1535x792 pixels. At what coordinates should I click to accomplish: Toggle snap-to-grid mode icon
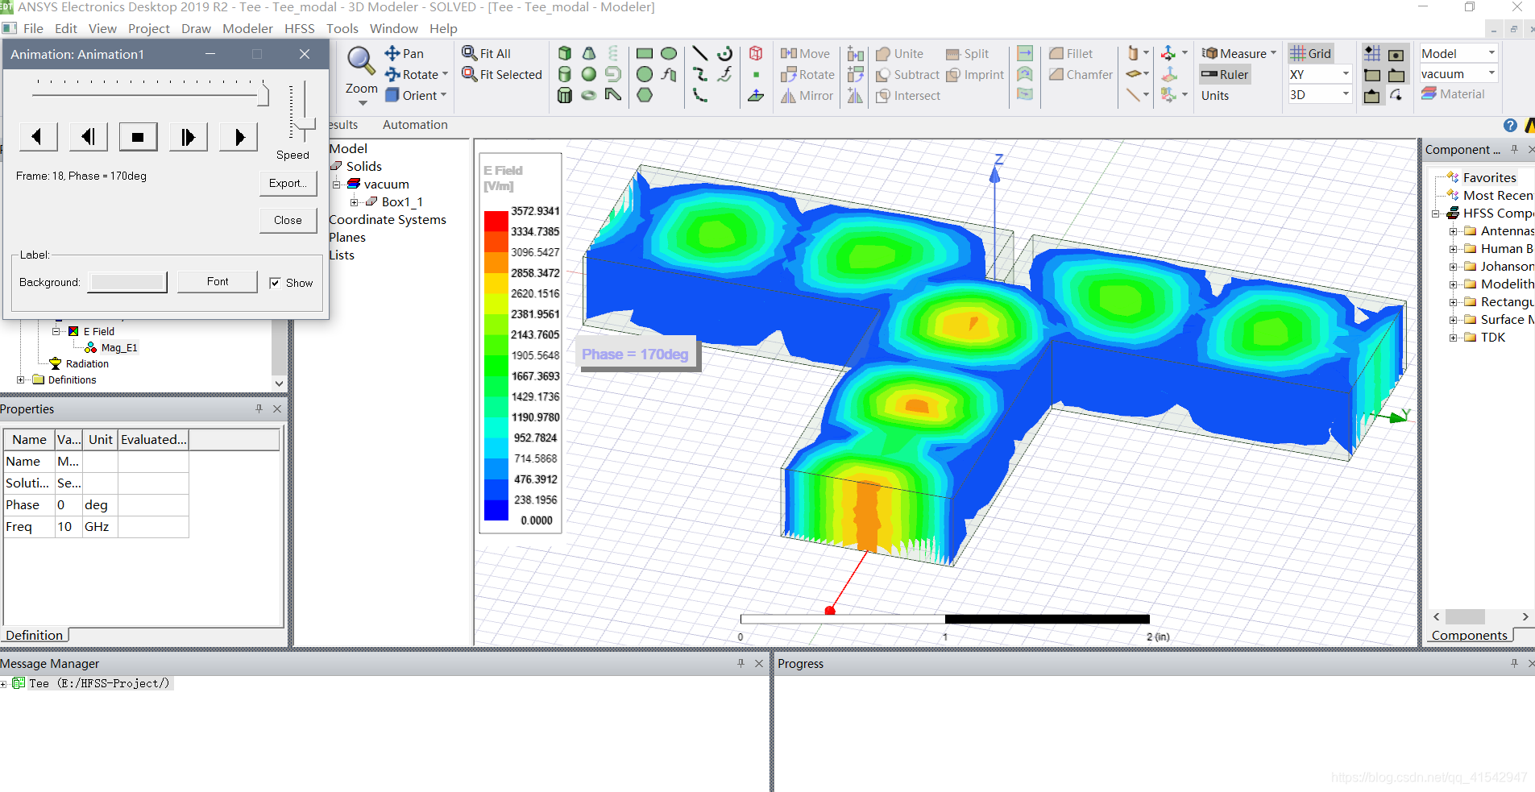pos(1372,54)
